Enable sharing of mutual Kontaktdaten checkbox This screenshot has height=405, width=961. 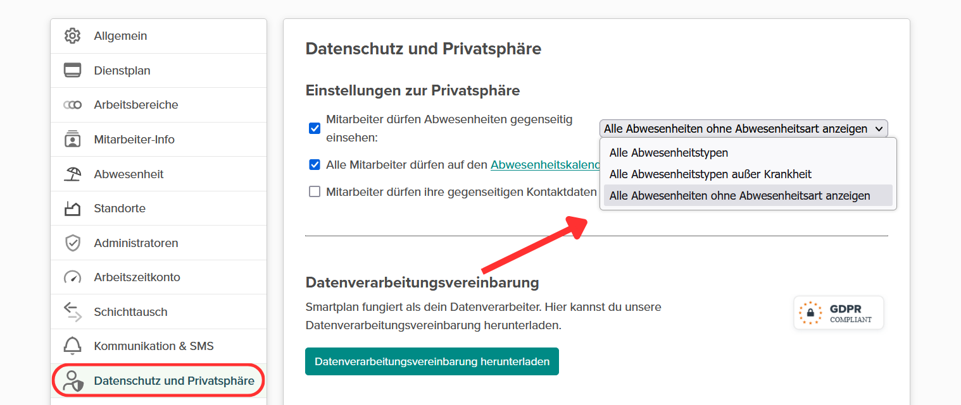click(315, 192)
